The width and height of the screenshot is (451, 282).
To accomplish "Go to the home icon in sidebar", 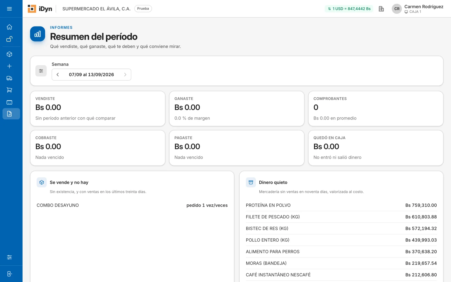I will coord(9,27).
